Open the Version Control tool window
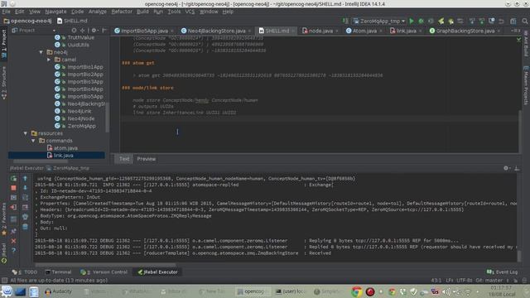The width and height of the screenshot is (530, 298). [104, 272]
